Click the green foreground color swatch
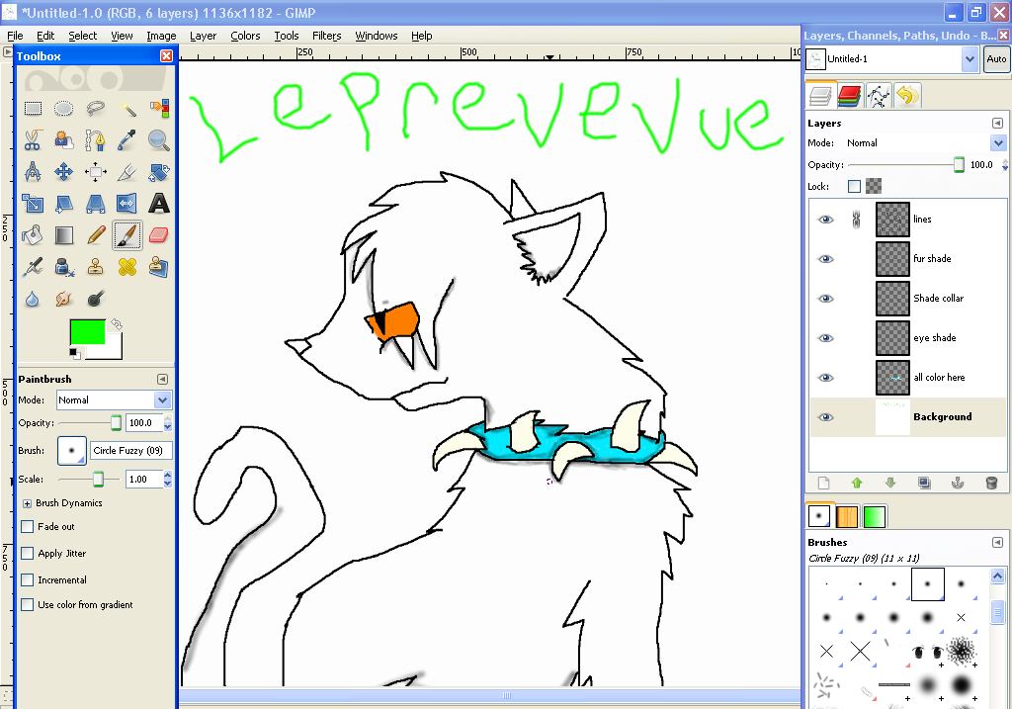The height and width of the screenshot is (709, 1012). pos(87,330)
